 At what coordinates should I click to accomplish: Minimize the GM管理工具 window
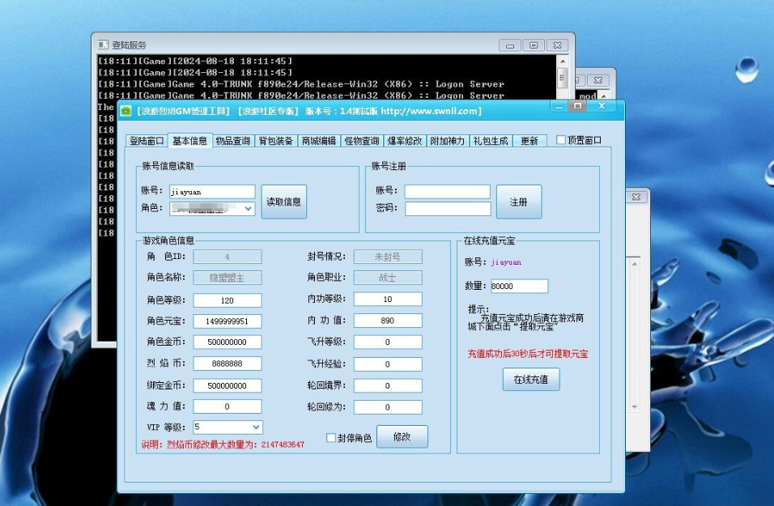(x=558, y=106)
